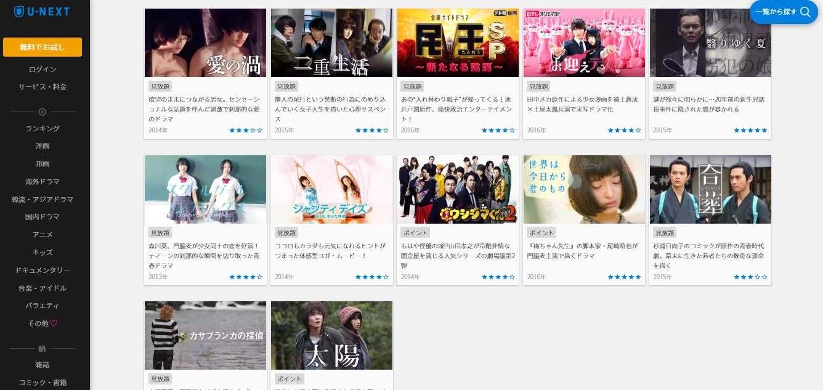Click star rating on 民王SP card
This screenshot has height=390, width=823.
[498, 131]
